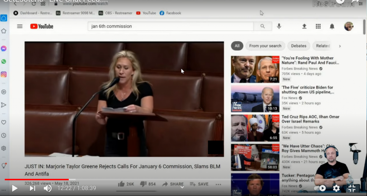Screen dimensions: 367x196
Task: Click the page vertical scrollbar
Action: point(364,28)
